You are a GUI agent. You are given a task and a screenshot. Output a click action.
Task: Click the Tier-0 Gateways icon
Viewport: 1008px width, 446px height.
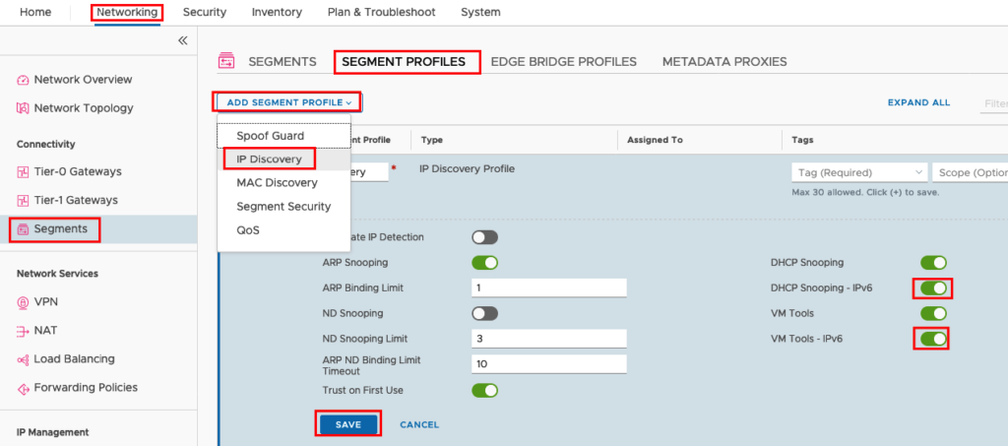click(23, 172)
